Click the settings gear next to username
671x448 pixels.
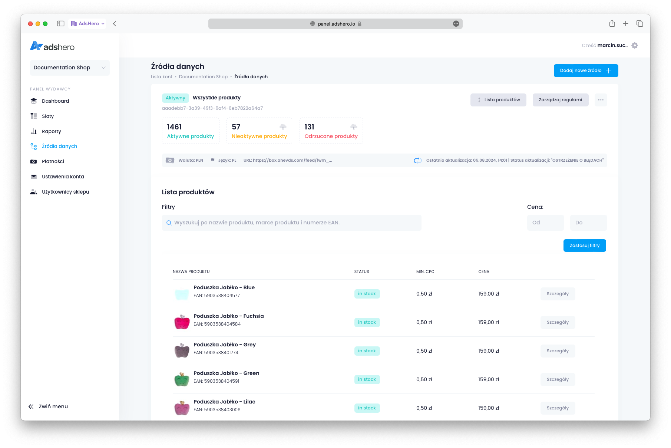click(635, 45)
